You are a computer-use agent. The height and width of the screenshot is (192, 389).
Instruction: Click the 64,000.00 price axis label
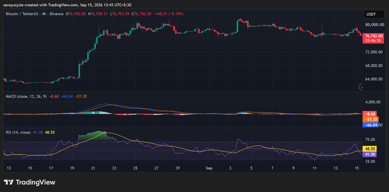coord(373,79)
